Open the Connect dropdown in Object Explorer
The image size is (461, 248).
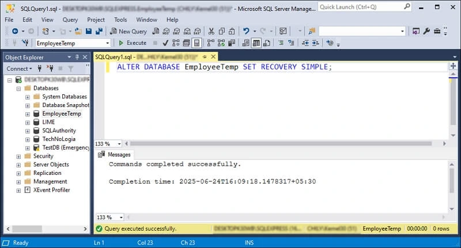20,68
